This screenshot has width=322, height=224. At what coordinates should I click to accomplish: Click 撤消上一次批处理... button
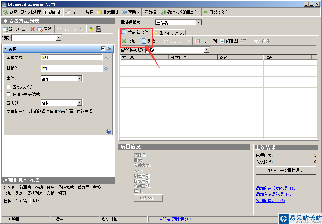pos(286,171)
